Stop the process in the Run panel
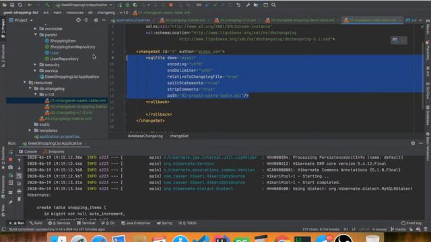 point(11,159)
